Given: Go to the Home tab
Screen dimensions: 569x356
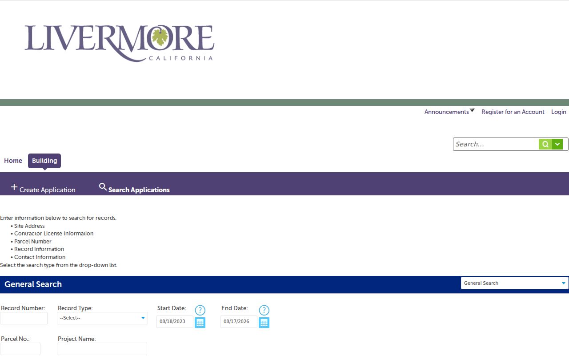Looking at the screenshot, I should tap(13, 161).
